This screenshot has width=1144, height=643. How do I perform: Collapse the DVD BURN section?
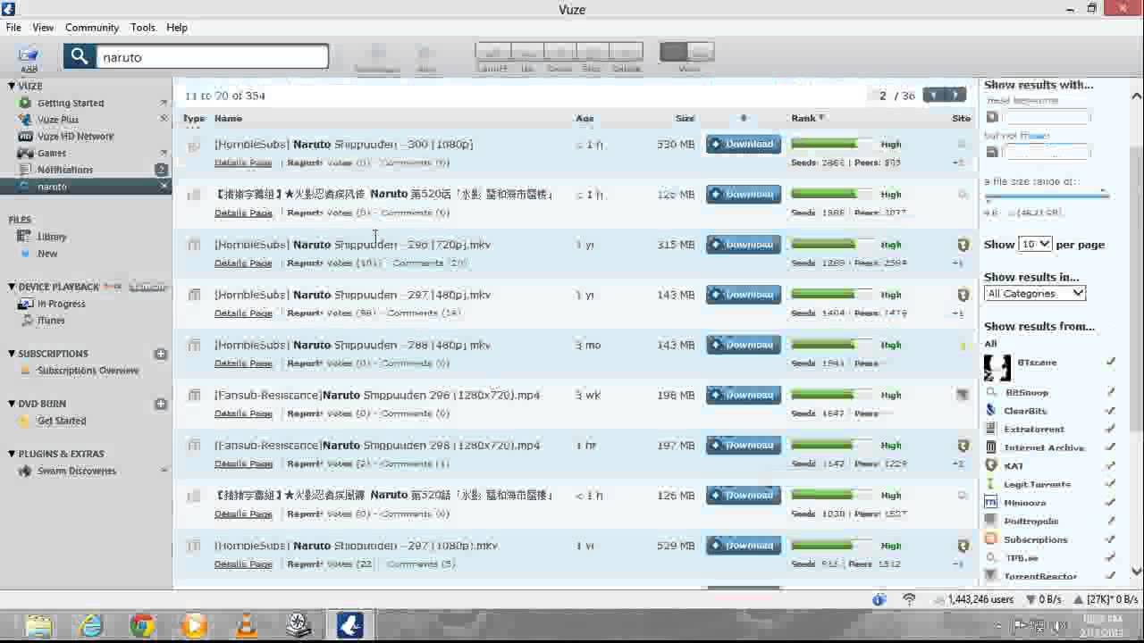(x=12, y=404)
